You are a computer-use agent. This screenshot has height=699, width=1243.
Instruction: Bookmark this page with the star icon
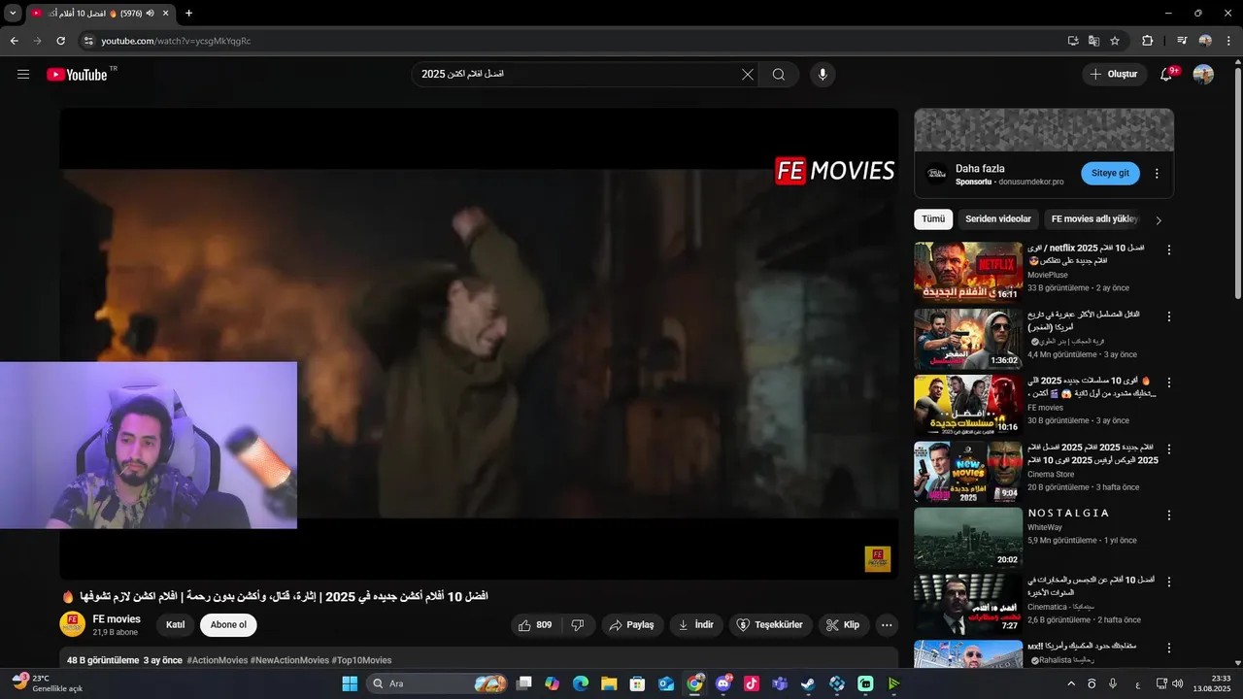1115,41
